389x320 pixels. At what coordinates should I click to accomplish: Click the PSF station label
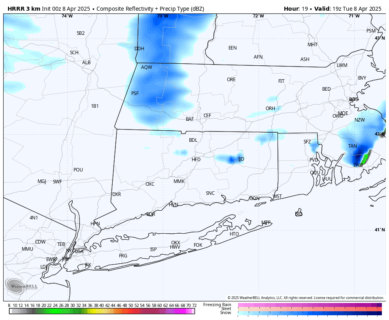tap(135, 93)
